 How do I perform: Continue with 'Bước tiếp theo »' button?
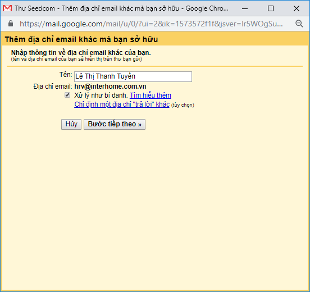pyautogui.click(x=115, y=124)
